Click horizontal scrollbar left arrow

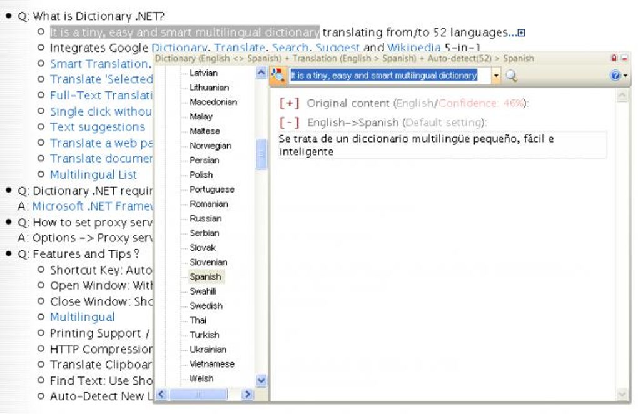click(x=161, y=394)
